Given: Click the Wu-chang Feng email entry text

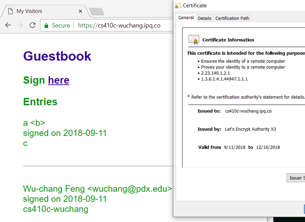Looking at the screenshot, I should tap(97, 189).
